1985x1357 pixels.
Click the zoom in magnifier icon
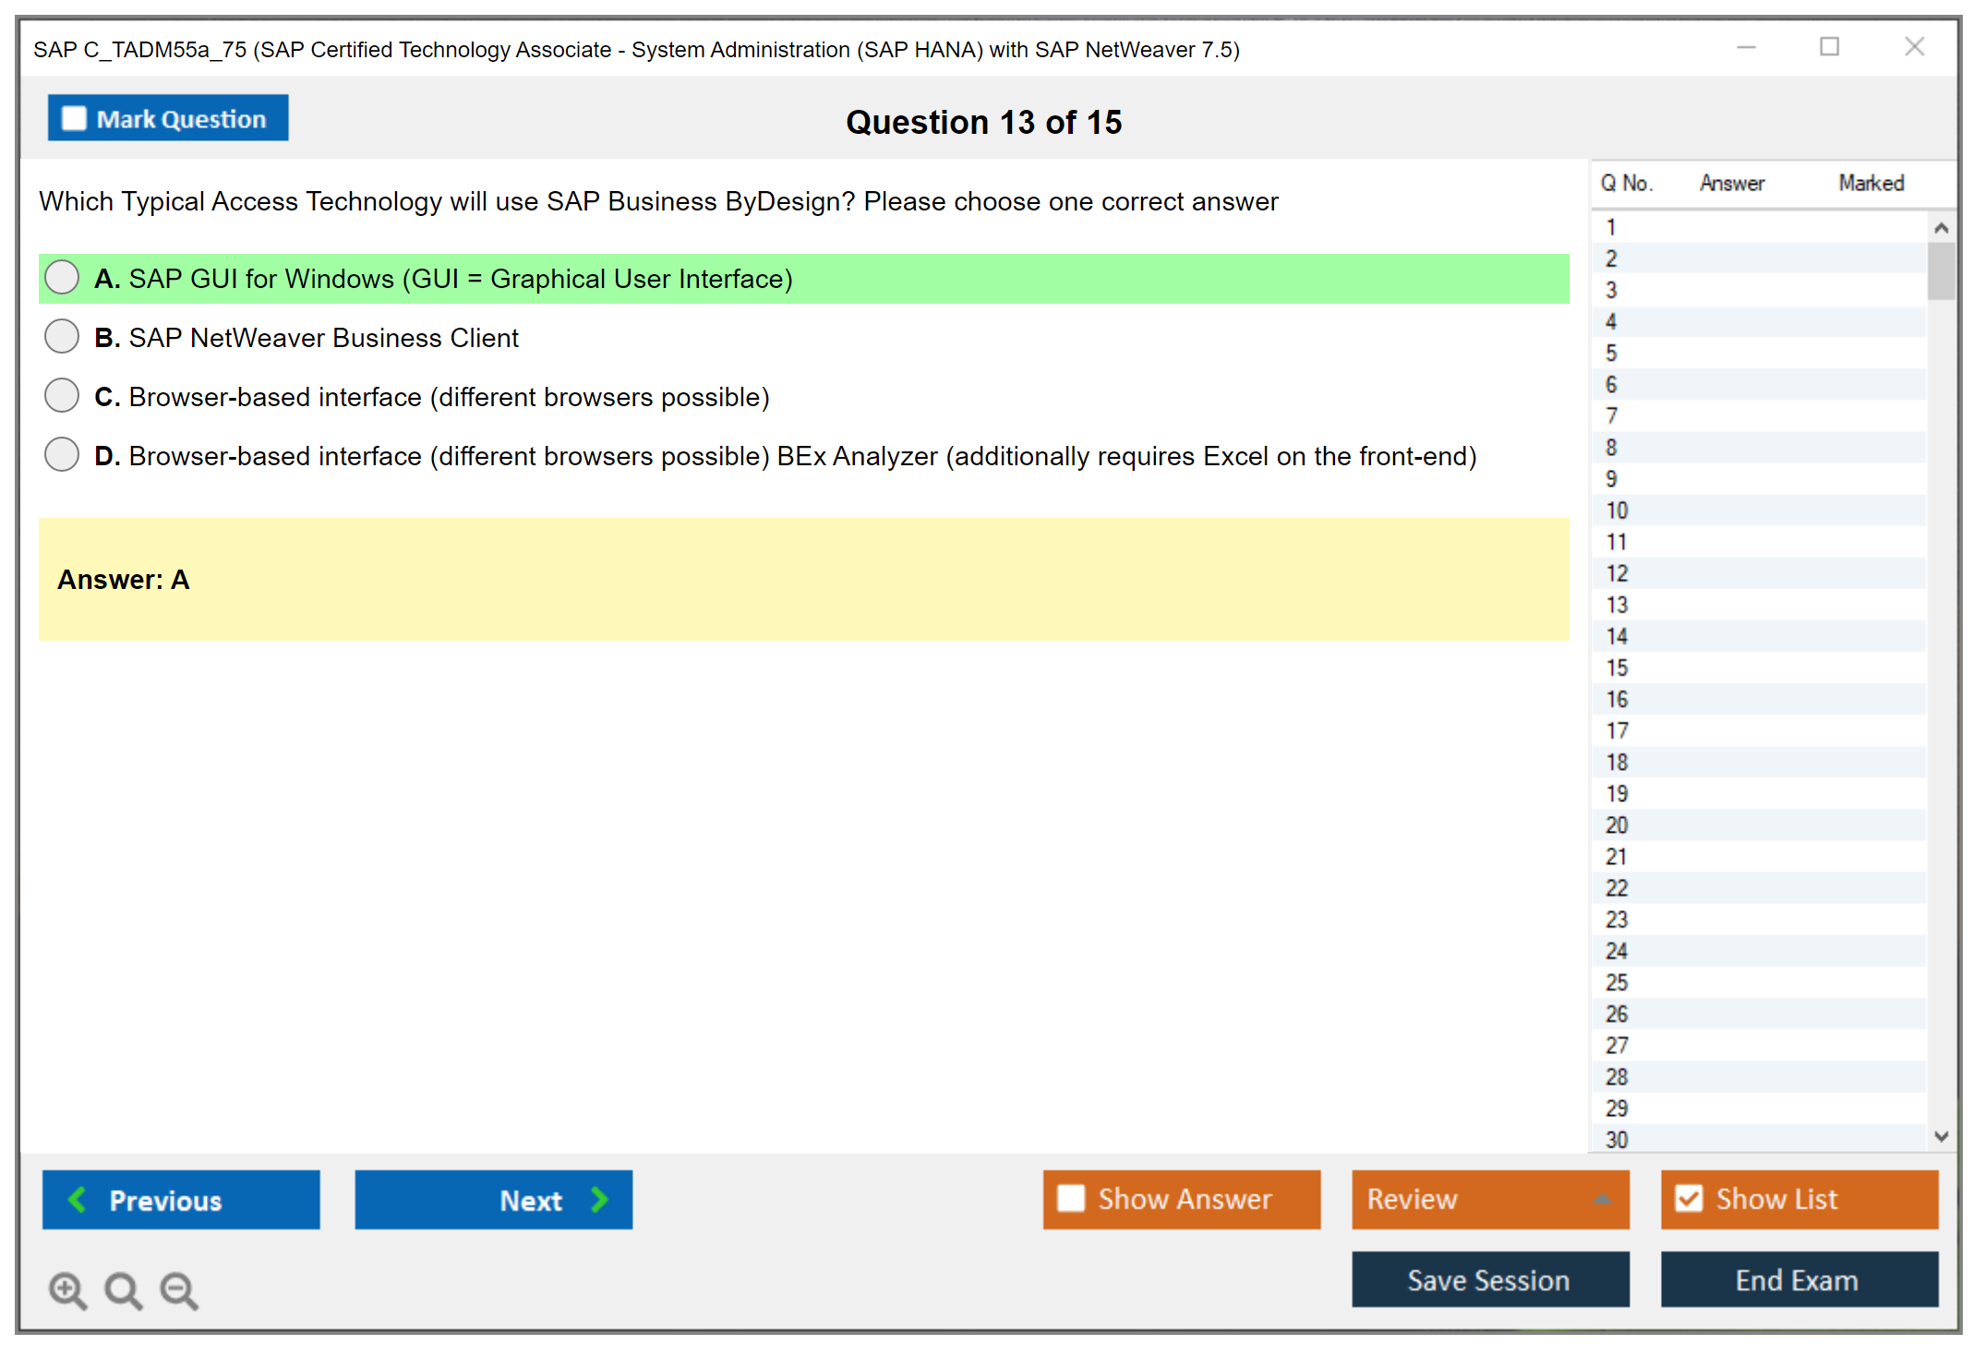click(x=67, y=1290)
